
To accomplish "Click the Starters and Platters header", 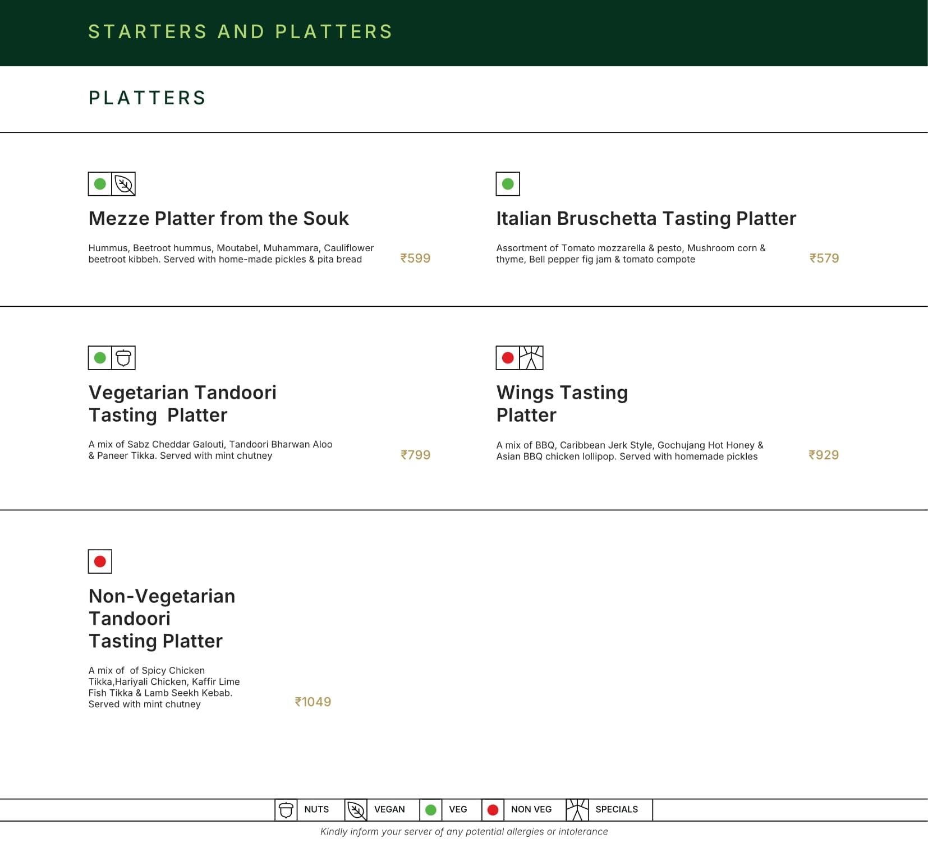I will coord(240,32).
